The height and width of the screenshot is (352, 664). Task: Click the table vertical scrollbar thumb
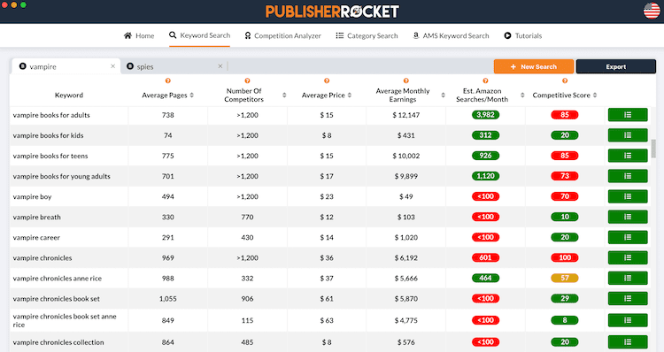[x=654, y=148]
